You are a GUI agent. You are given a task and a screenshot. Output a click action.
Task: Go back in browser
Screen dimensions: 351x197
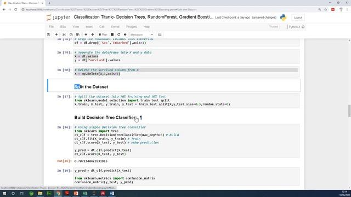4,10
